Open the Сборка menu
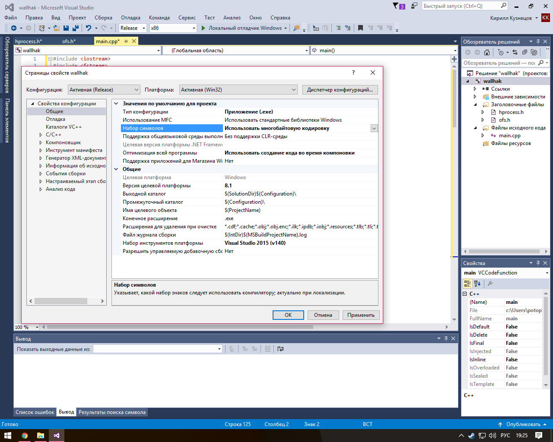 pos(103,18)
